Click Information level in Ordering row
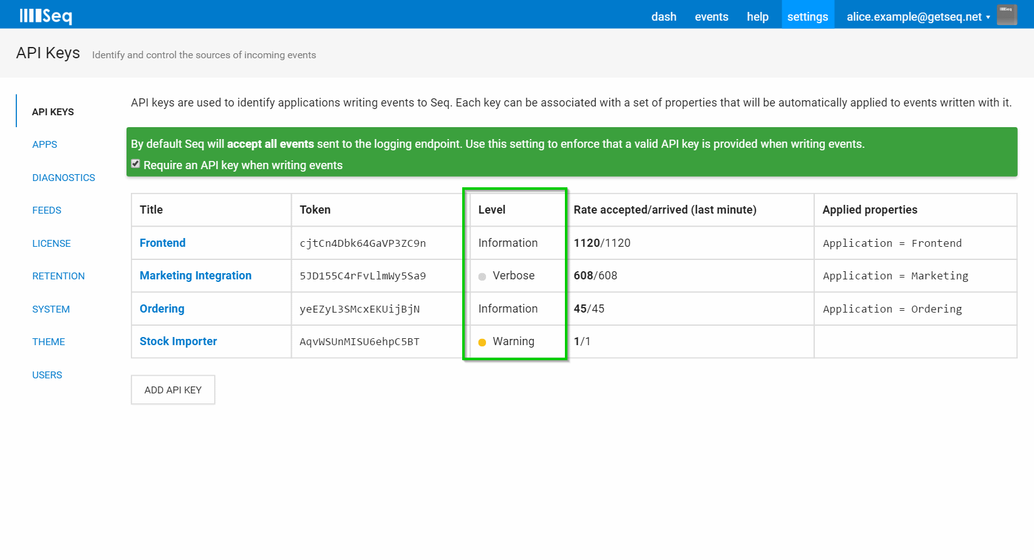 508,309
